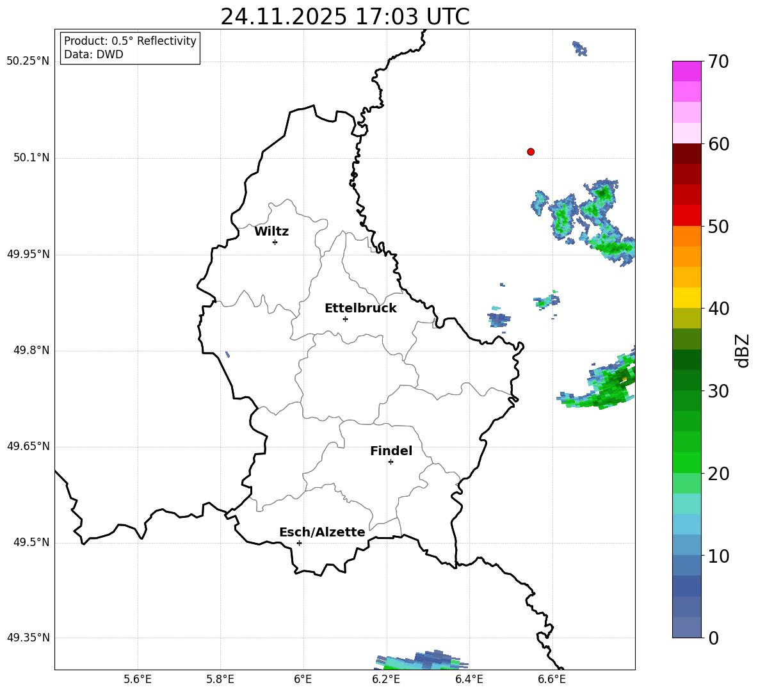Click the bright red colorbar swatch above 50
758x692 pixels.
pos(687,216)
